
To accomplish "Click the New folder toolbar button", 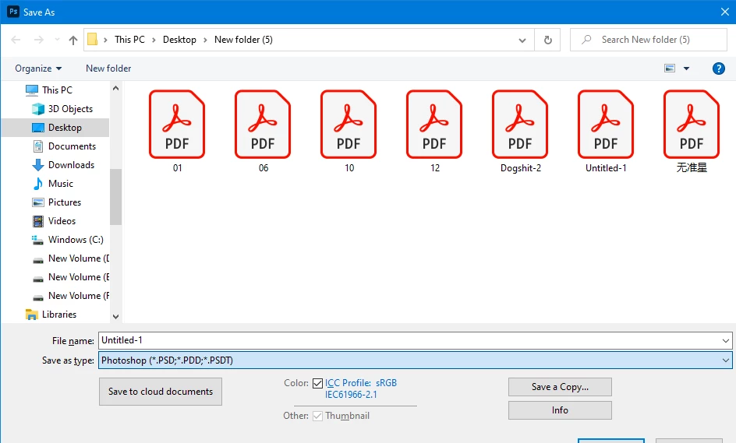I will [x=108, y=69].
